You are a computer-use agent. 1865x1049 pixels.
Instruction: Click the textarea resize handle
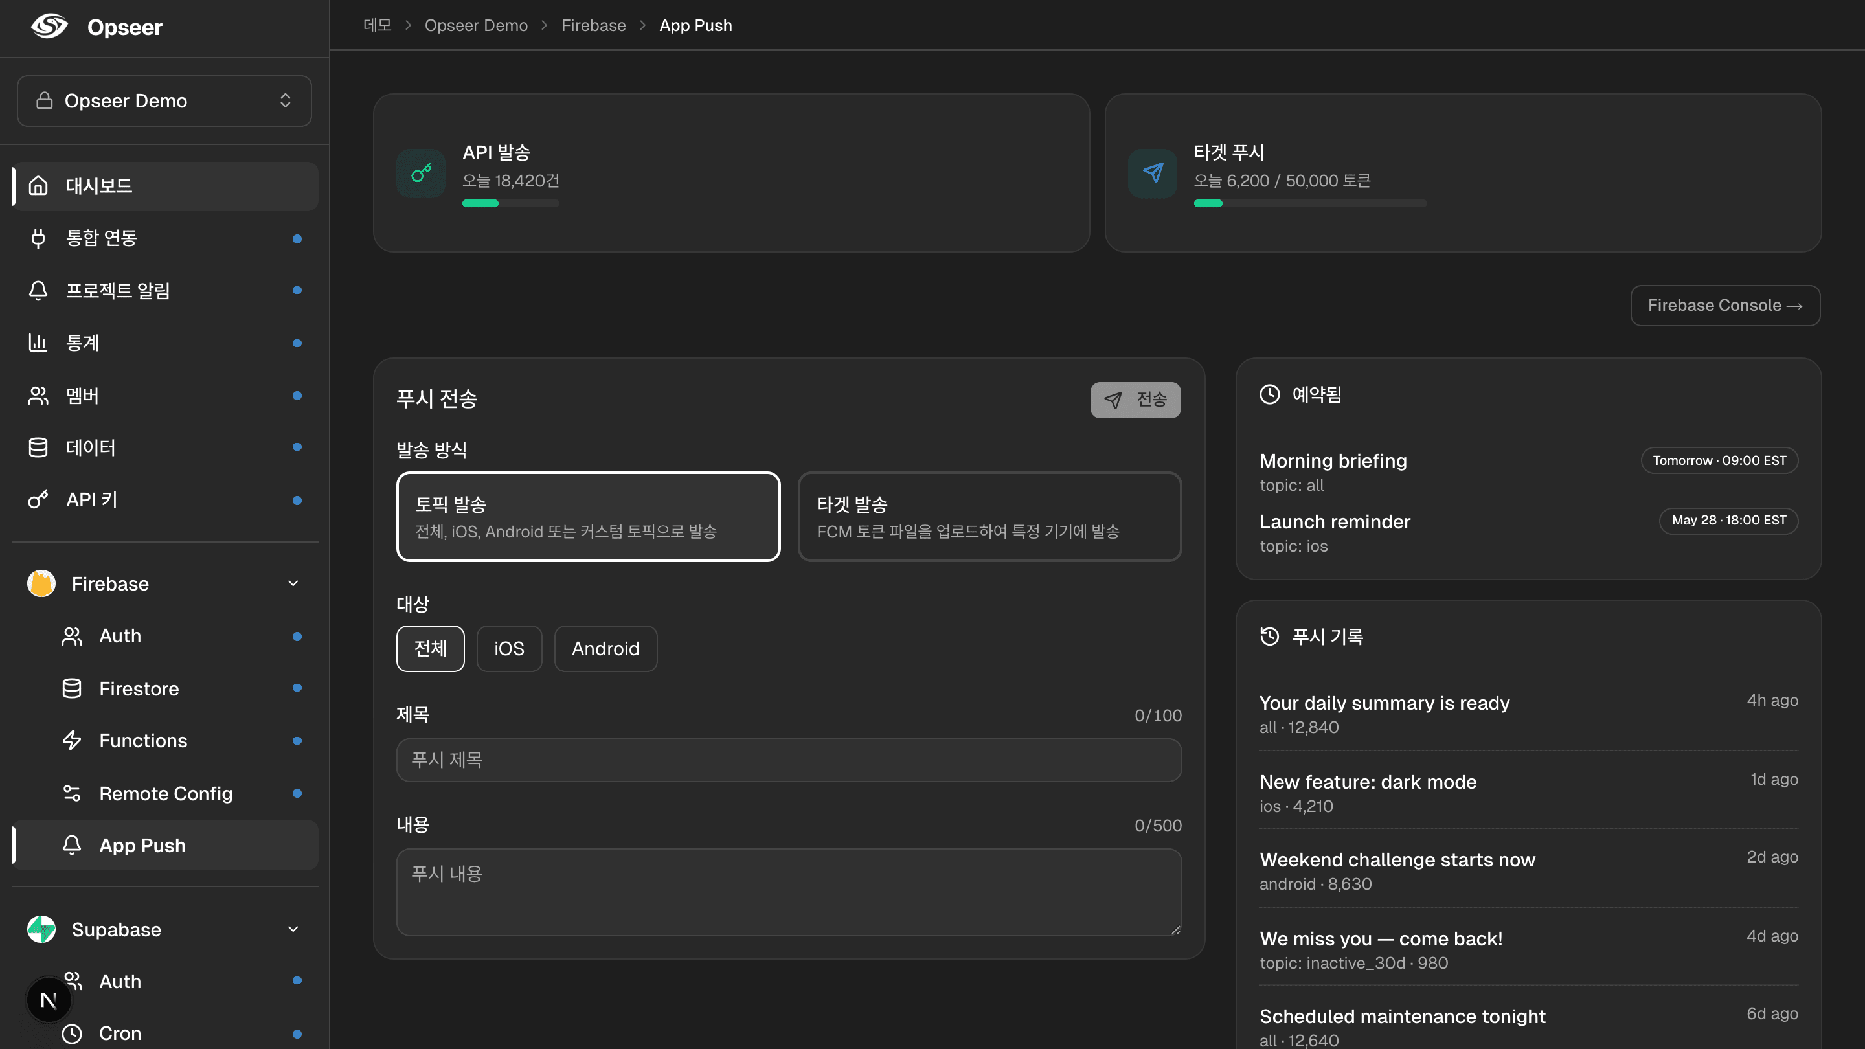pos(1175,930)
